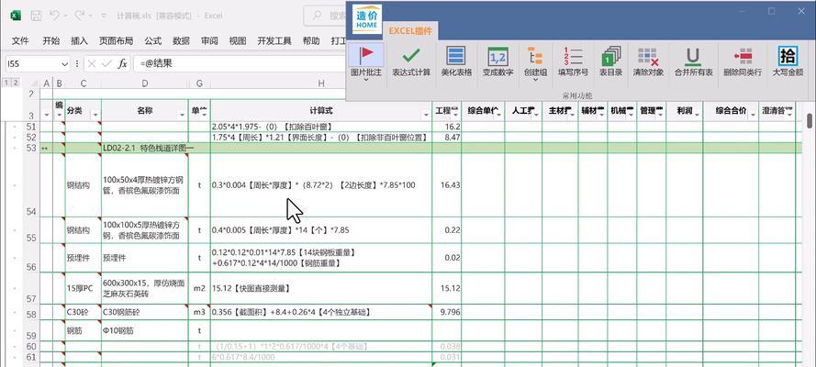Open the 文件 menu

coord(20,40)
